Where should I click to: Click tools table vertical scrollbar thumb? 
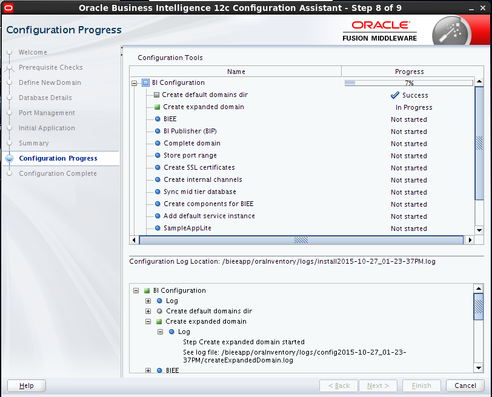click(x=479, y=143)
